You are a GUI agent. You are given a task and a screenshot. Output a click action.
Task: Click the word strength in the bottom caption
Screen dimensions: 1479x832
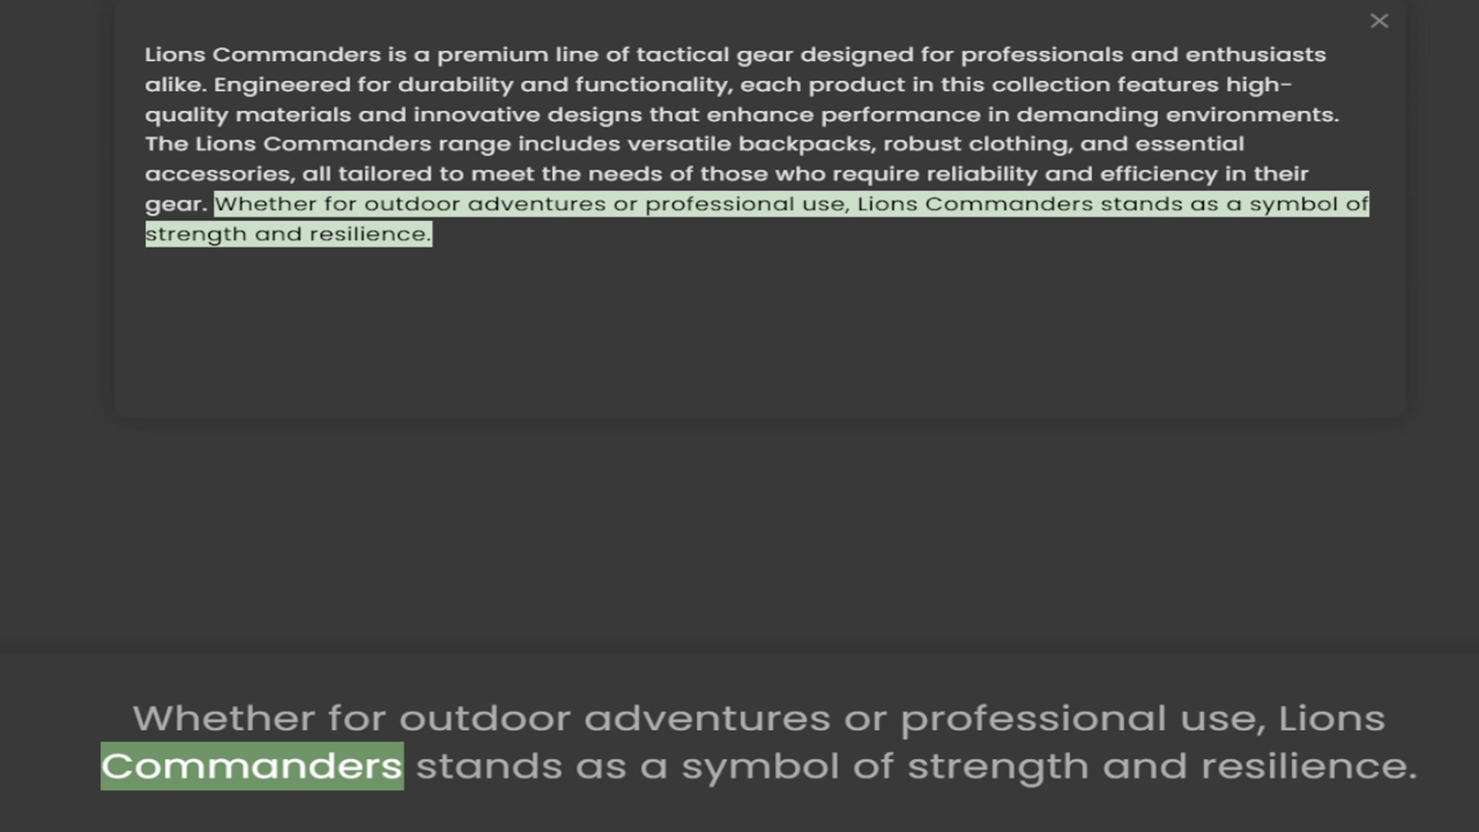coord(998,766)
